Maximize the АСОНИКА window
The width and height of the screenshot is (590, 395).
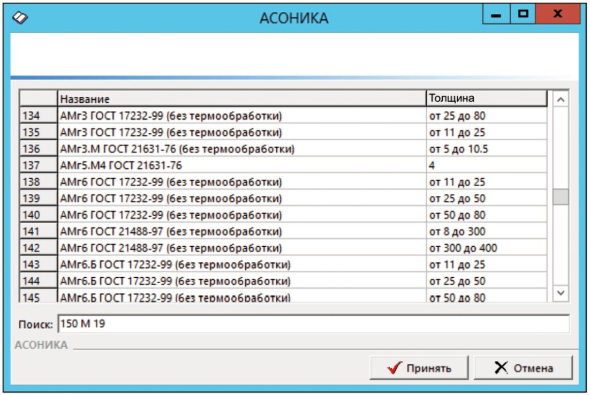[523, 14]
